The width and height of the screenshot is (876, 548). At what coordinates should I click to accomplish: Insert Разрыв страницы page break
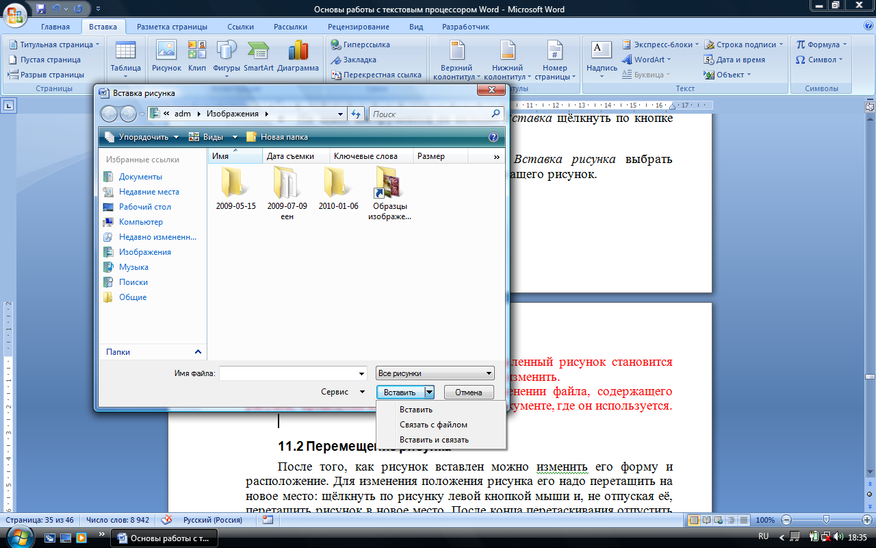point(46,75)
